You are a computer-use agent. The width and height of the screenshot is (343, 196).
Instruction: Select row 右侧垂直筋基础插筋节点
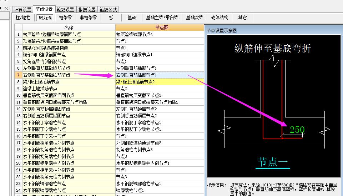click(x=69, y=75)
